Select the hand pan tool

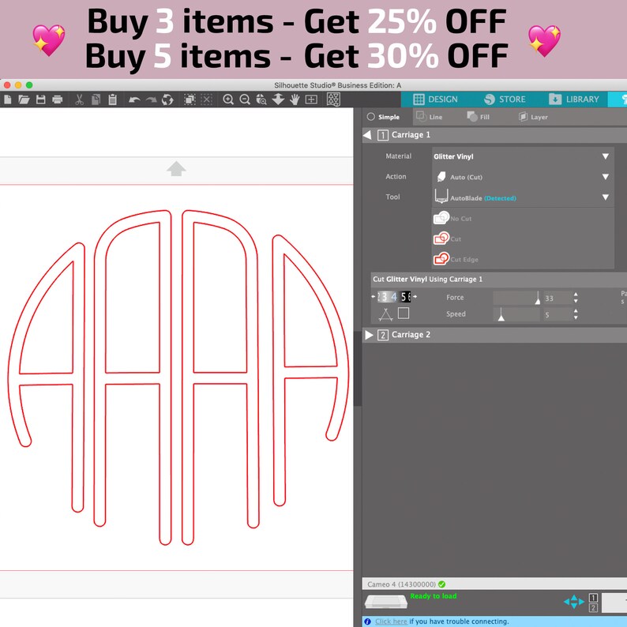click(295, 99)
